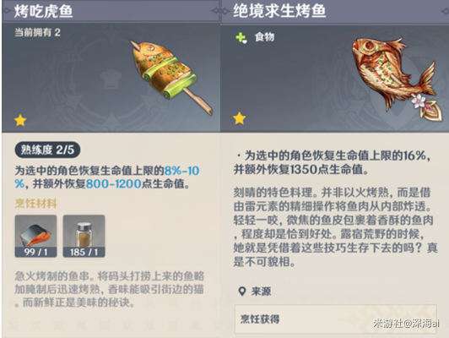Click the 99 / 1 fish quantity label
The width and height of the screenshot is (449, 338).
tap(35, 253)
